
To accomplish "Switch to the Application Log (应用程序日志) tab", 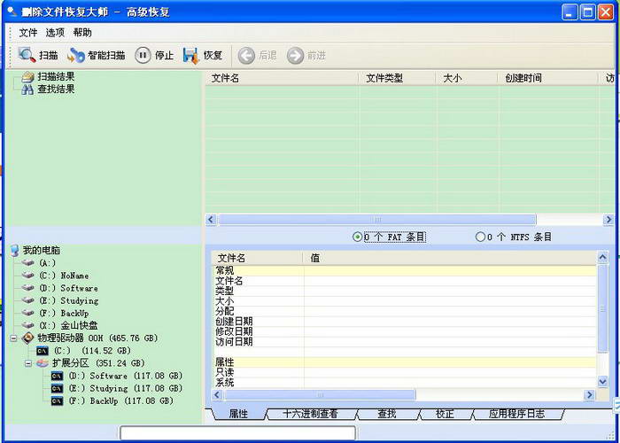I will coord(516,414).
